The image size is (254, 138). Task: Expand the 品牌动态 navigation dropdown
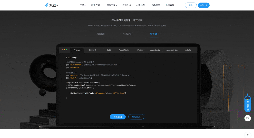pos(141,5)
